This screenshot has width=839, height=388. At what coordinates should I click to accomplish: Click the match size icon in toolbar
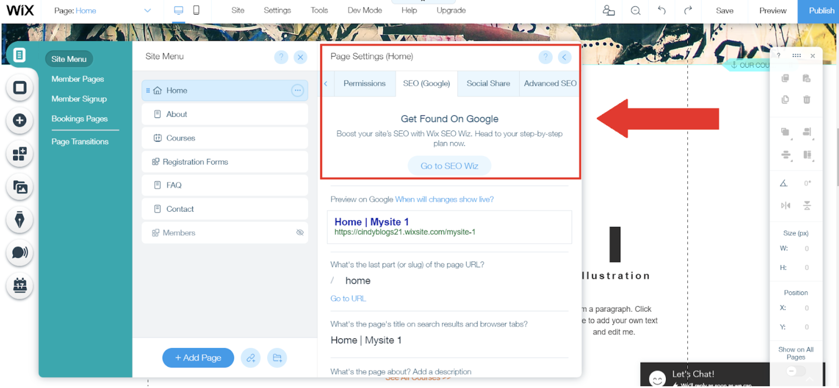tap(808, 155)
